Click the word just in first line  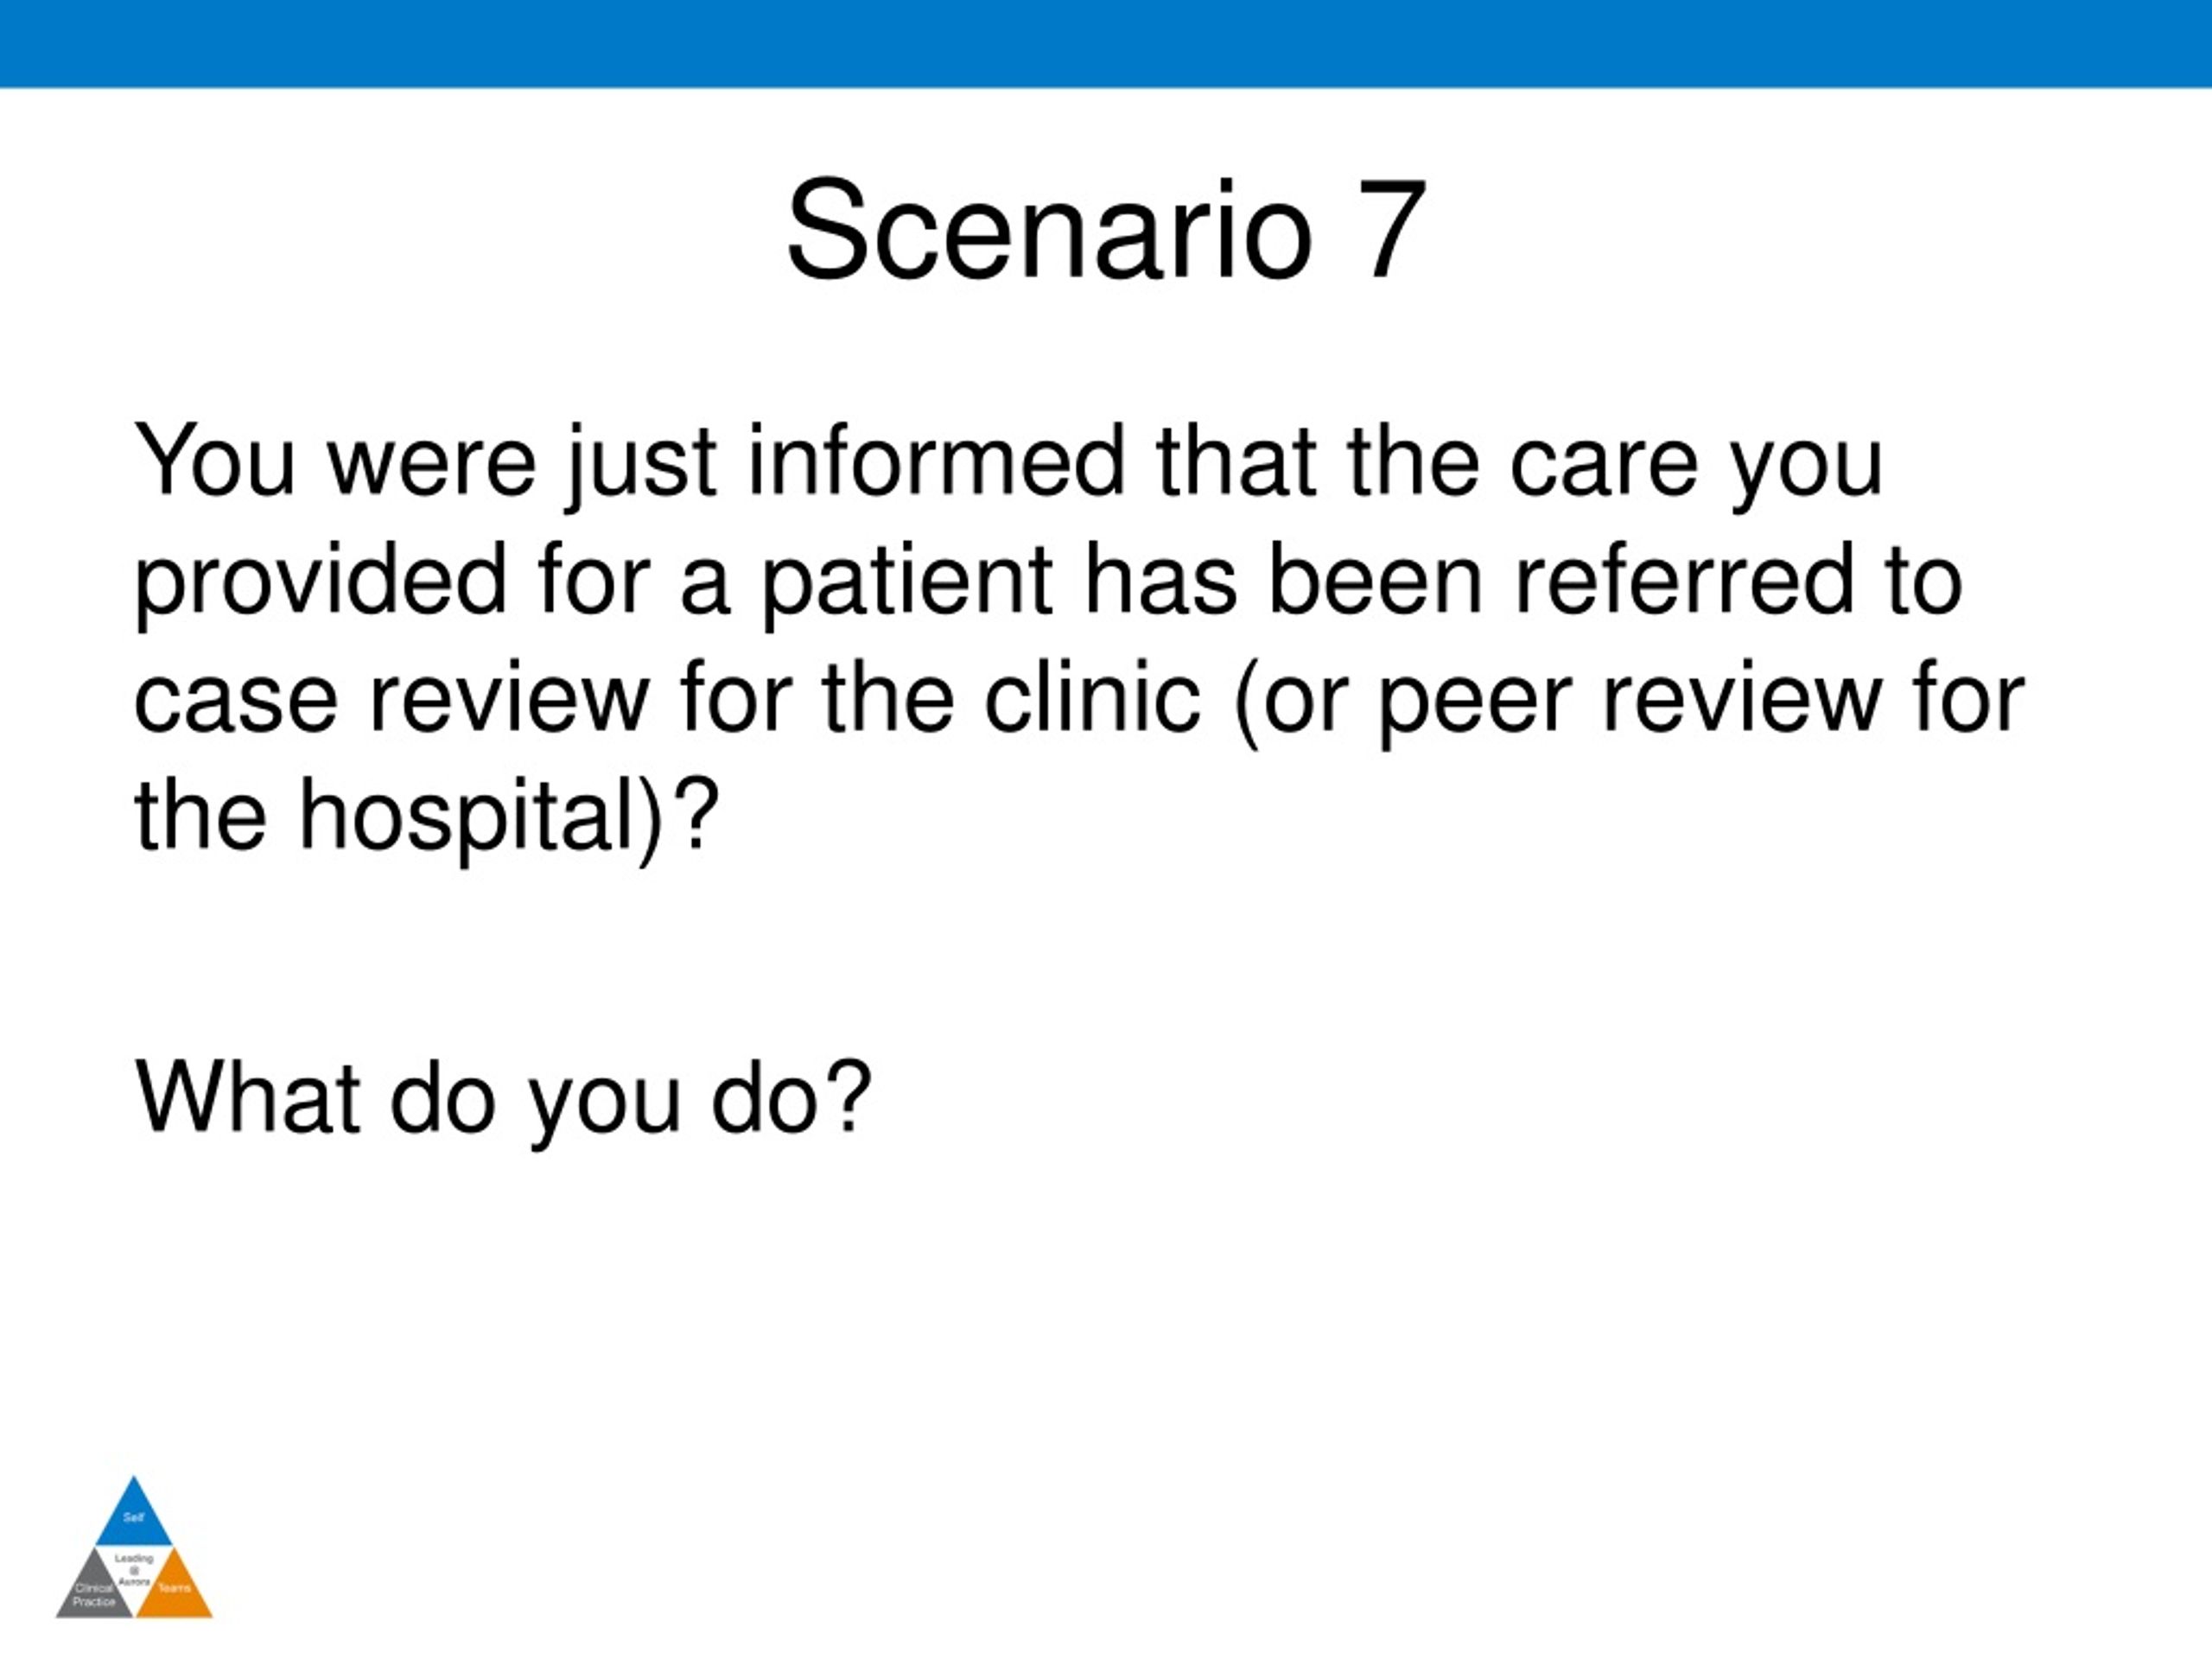[x=642, y=464]
